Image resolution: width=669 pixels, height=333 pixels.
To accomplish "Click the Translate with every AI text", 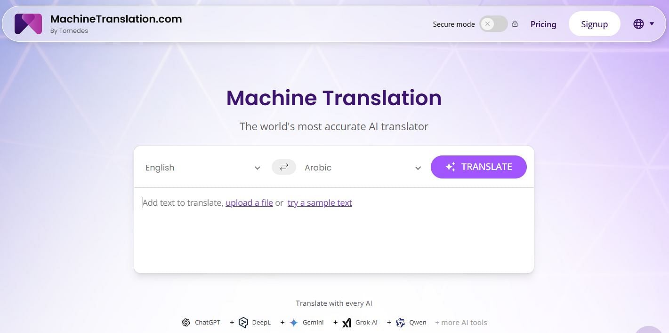I will tap(334, 303).
